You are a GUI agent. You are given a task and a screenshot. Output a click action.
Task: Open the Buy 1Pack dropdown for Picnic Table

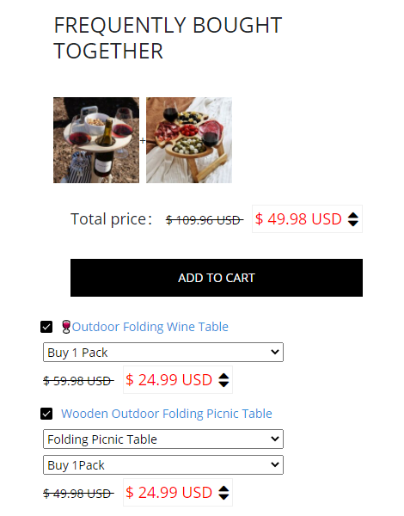[163, 465]
